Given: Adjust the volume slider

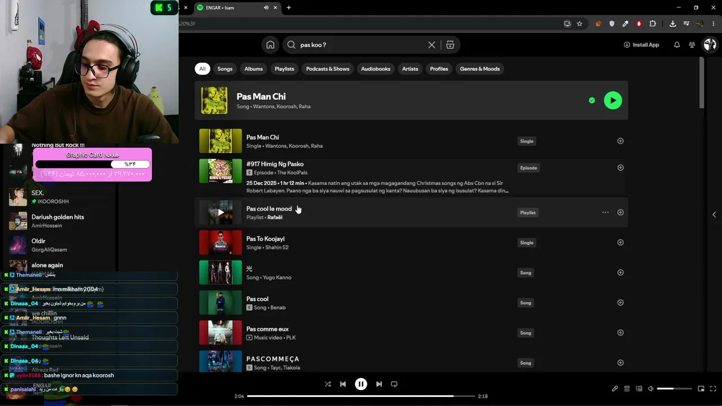Looking at the screenshot, I should 675,389.
